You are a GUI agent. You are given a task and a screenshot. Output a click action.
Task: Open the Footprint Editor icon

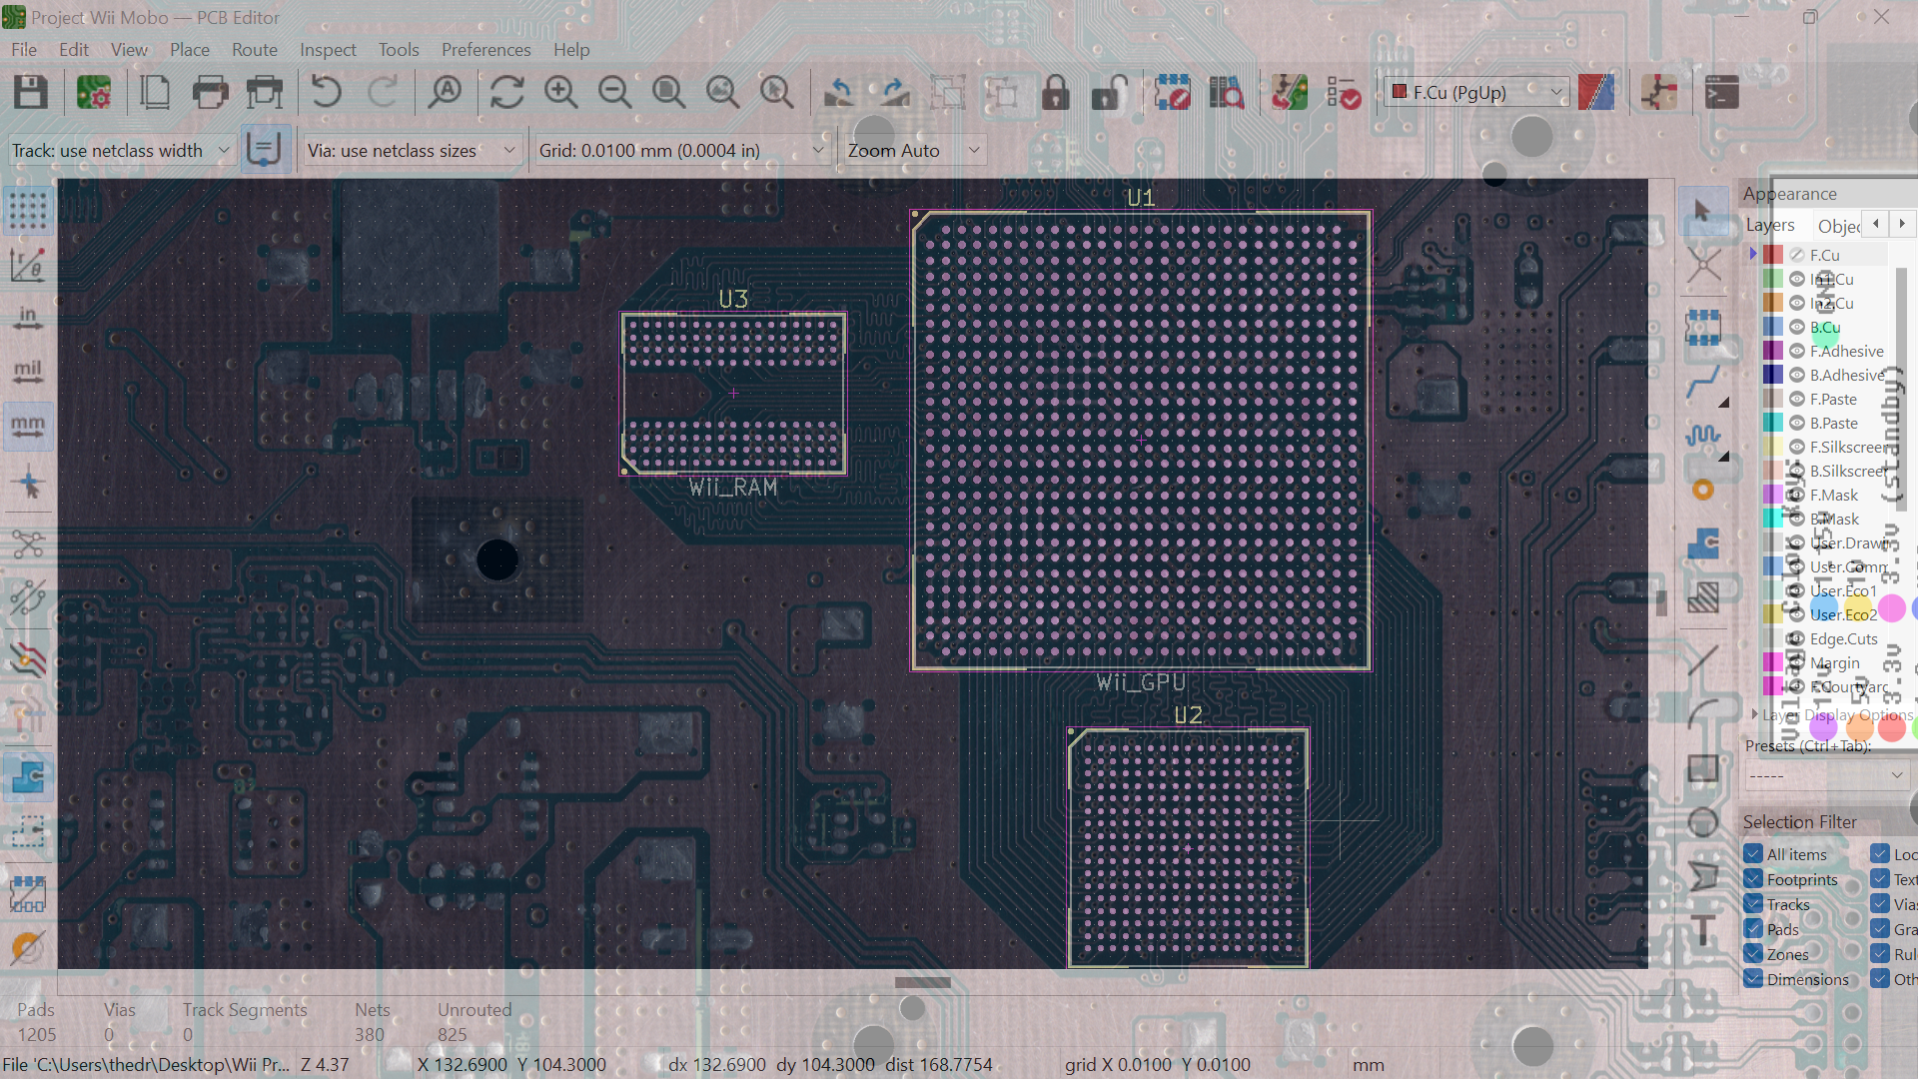coord(1173,92)
